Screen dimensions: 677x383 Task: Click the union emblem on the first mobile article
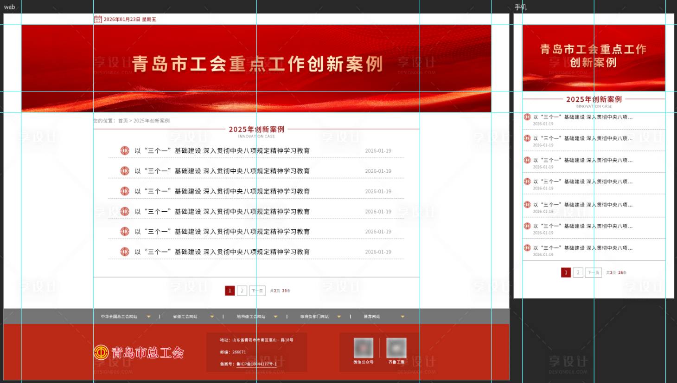[x=527, y=117]
